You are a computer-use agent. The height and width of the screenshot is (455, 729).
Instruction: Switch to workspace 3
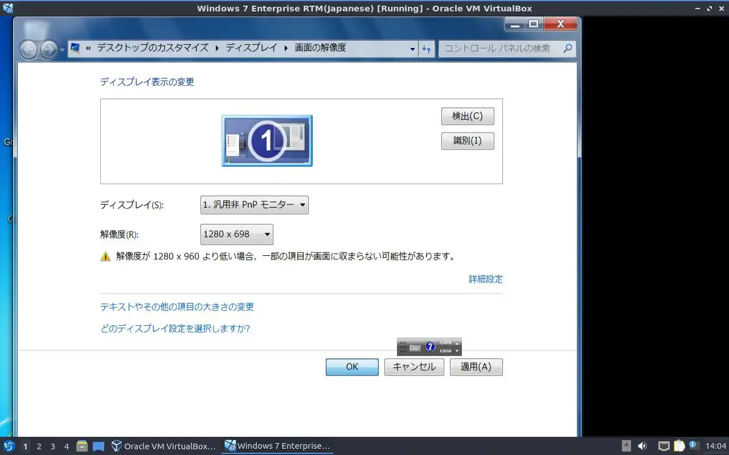pos(52,446)
